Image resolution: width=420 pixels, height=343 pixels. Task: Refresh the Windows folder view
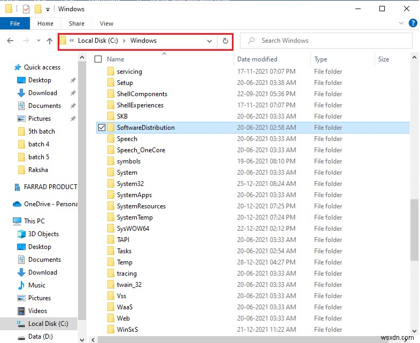(225, 41)
